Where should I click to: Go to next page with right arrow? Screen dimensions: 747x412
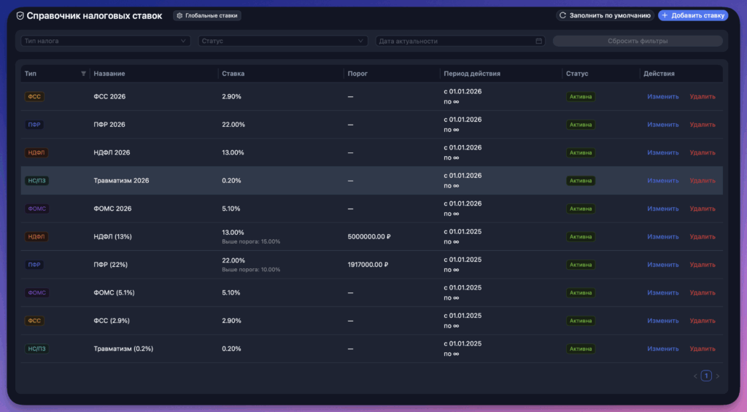coord(718,376)
